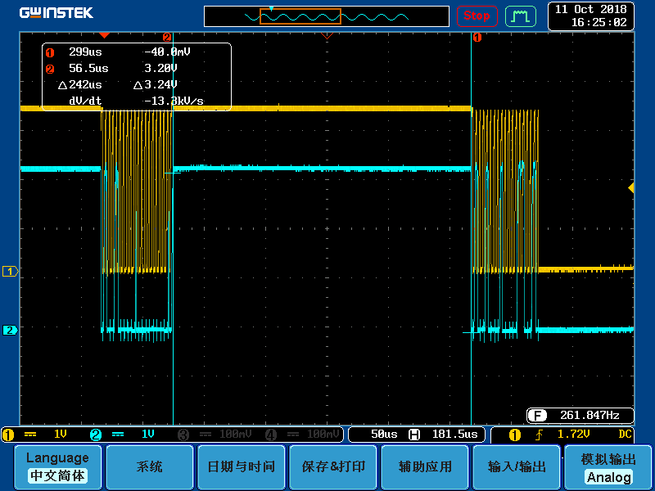Click the red Stop status indicator
This screenshot has width=655, height=491.
[477, 16]
